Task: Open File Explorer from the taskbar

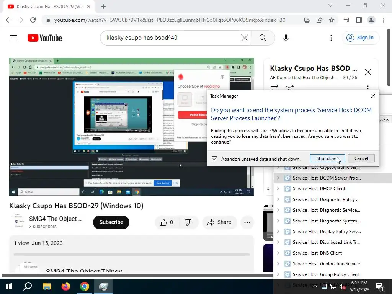Action: [x=47, y=286]
